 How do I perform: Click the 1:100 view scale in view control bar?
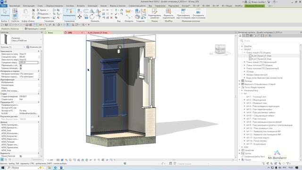pyautogui.click(x=50, y=160)
